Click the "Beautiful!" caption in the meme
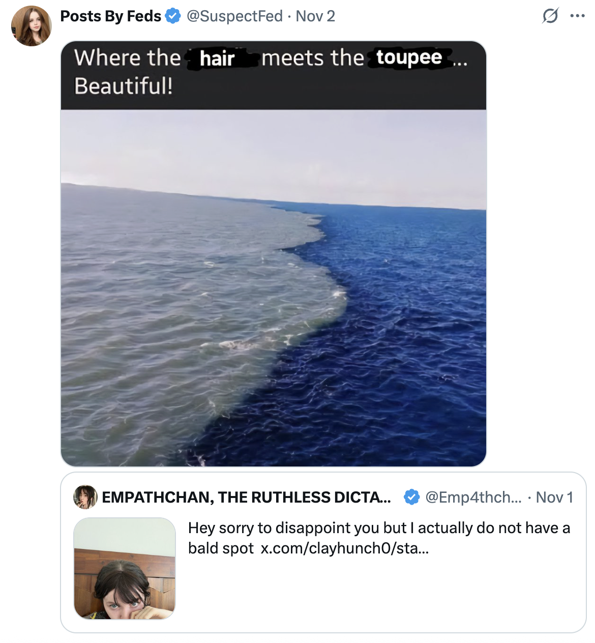Screen dimensions: 595x643 pos(124,86)
